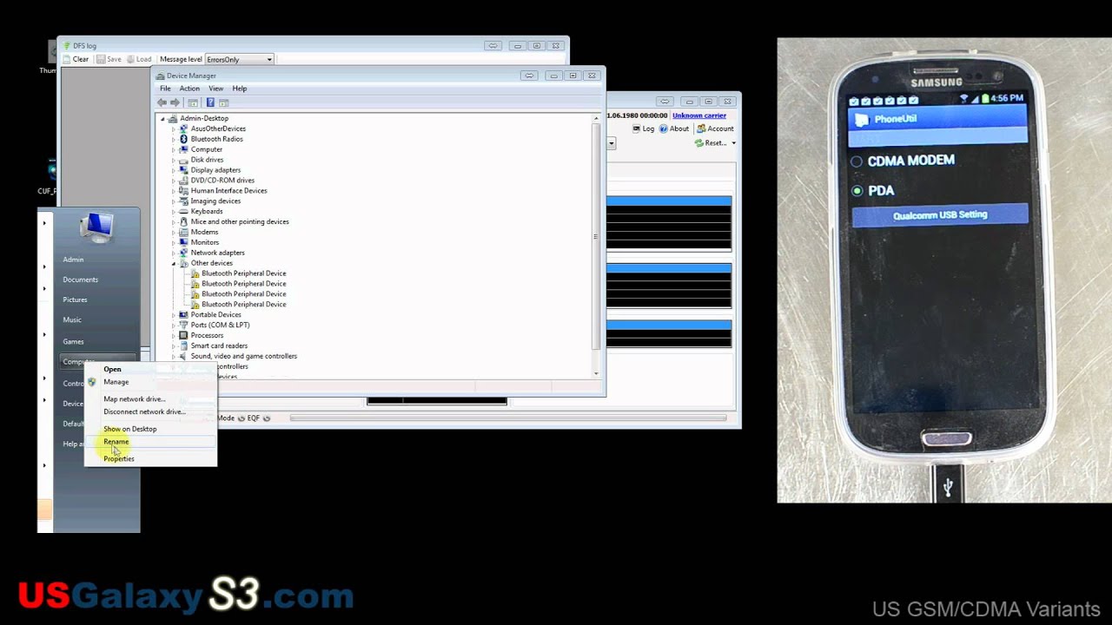Open Music from the Start menu
This screenshot has height=625, width=1112.
point(72,319)
